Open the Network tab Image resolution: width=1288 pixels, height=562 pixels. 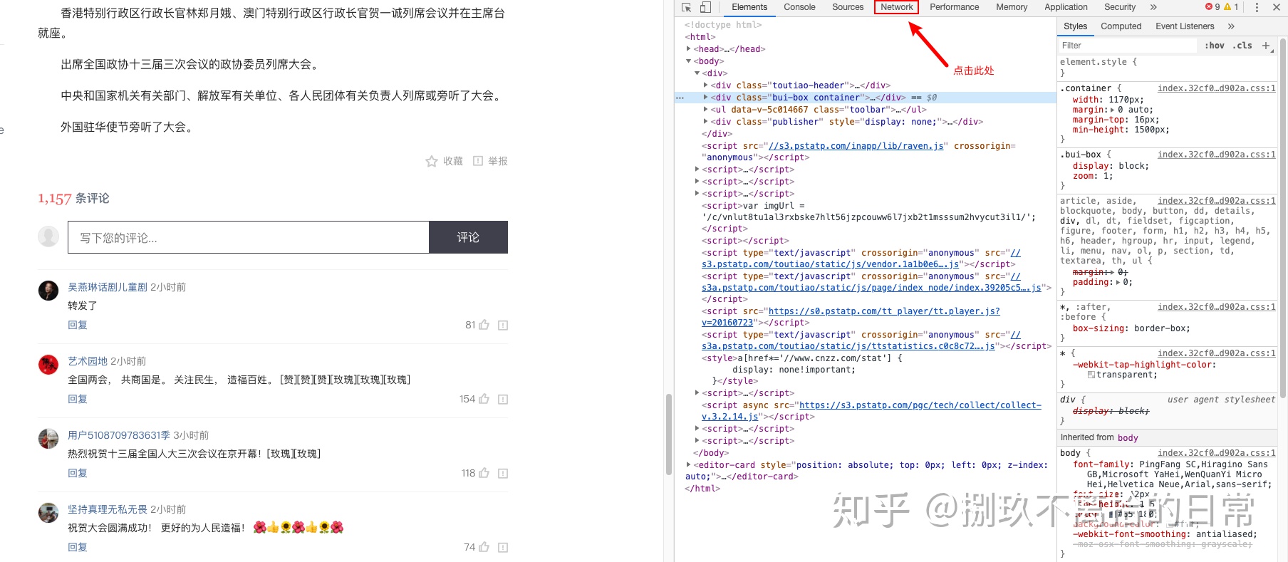point(896,7)
